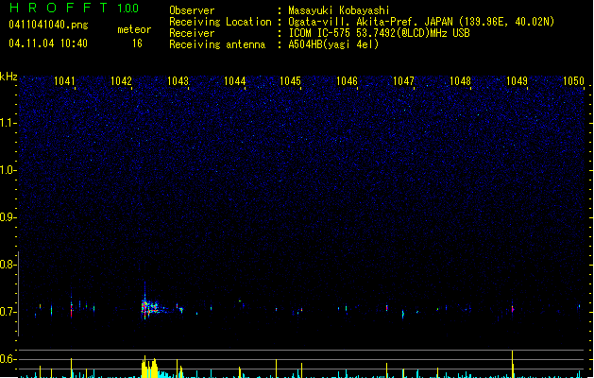594x378 pixels.
Task: Click time axis marker 1045
Action: pos(290,81)
